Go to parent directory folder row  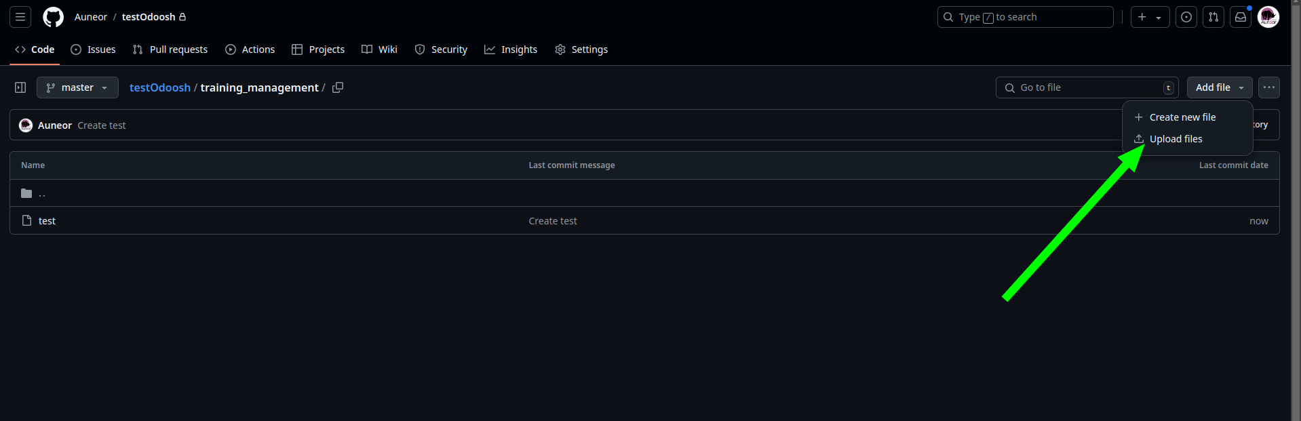click(42, 194)
